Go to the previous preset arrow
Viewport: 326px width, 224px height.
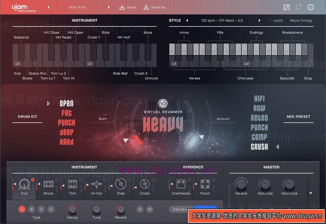pyautogui.click(x=48, y=7)
